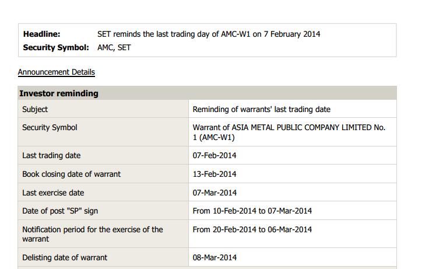This screenshot has width=439, height=269.
Task: Click the Date of post "SP" sign label
Action: pos(60,211)
